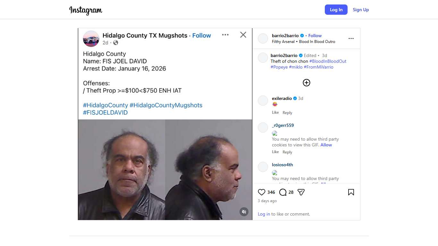Unmute the video with the speaker icon
The width and height of the screenshot is (438, 246).
point(244,212)
